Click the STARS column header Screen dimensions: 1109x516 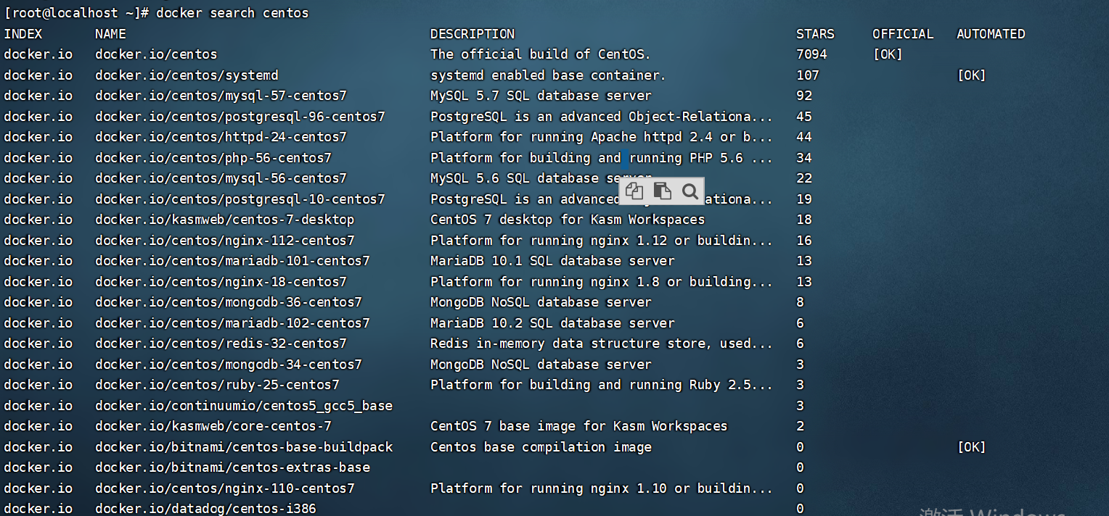click(815, 34)
